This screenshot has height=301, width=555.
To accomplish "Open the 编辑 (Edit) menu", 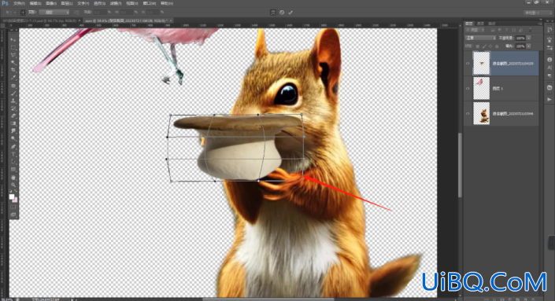I will click(35, 3).
